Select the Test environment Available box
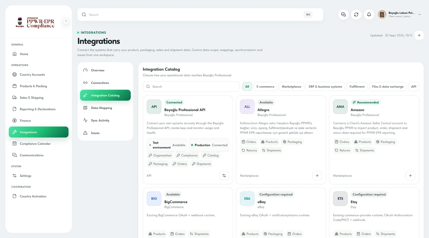 (x=167, y=145)
